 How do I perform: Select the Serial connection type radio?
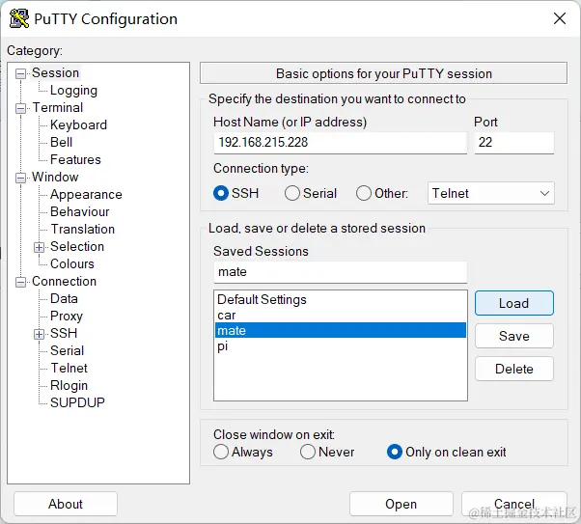coord(292,193)
